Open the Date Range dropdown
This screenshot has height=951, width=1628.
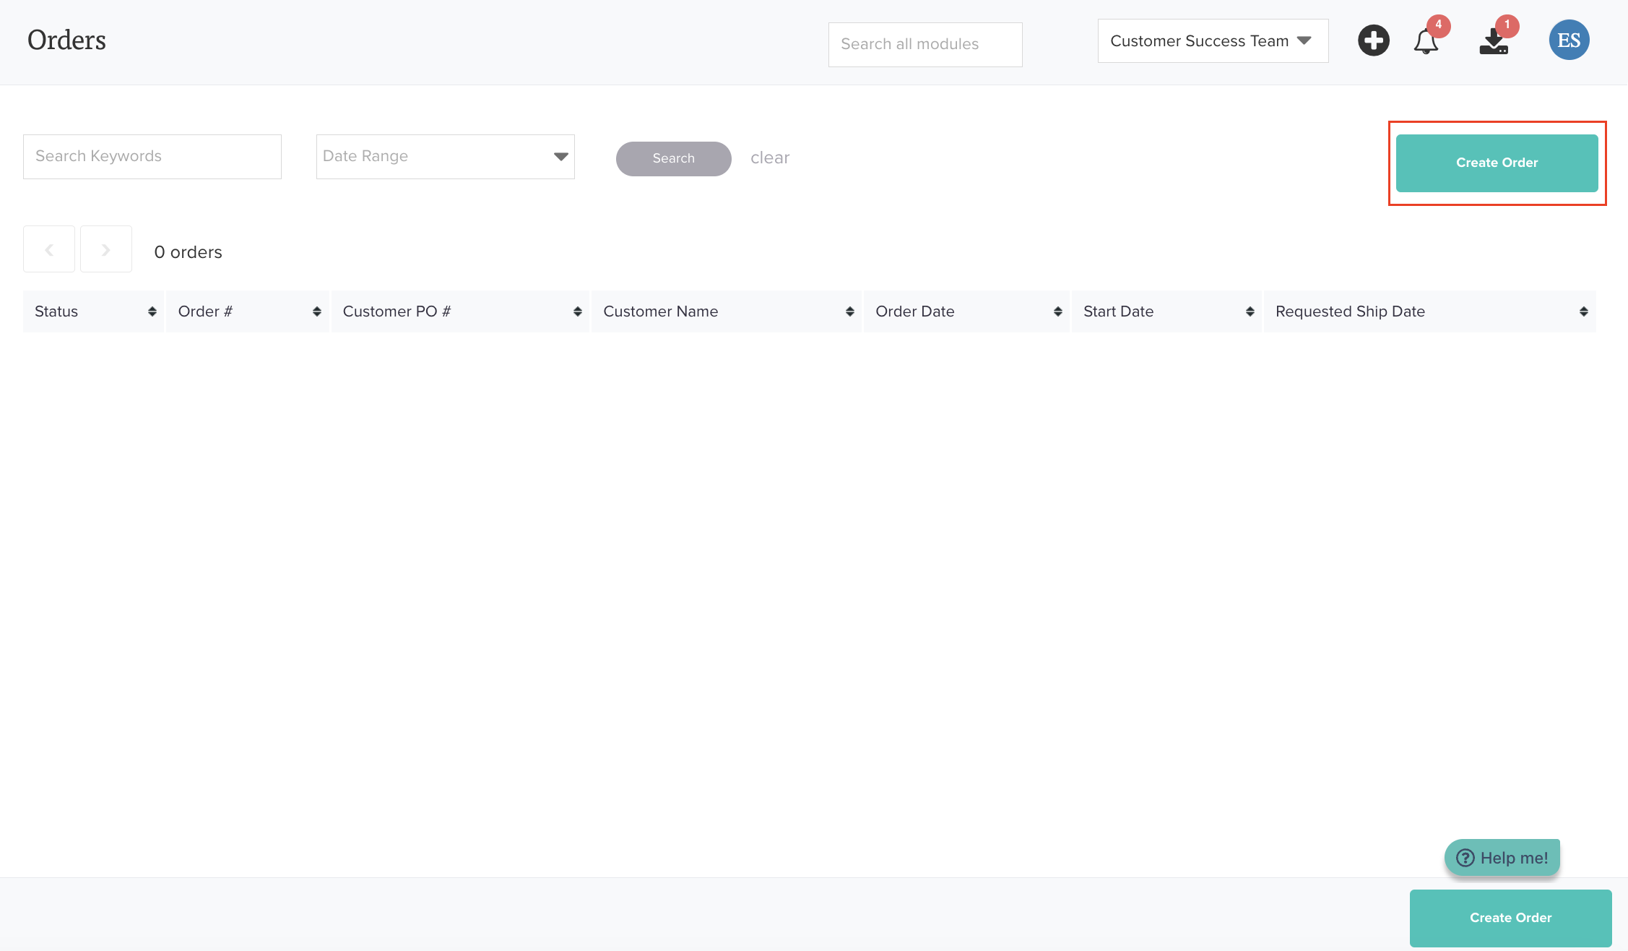445,157
